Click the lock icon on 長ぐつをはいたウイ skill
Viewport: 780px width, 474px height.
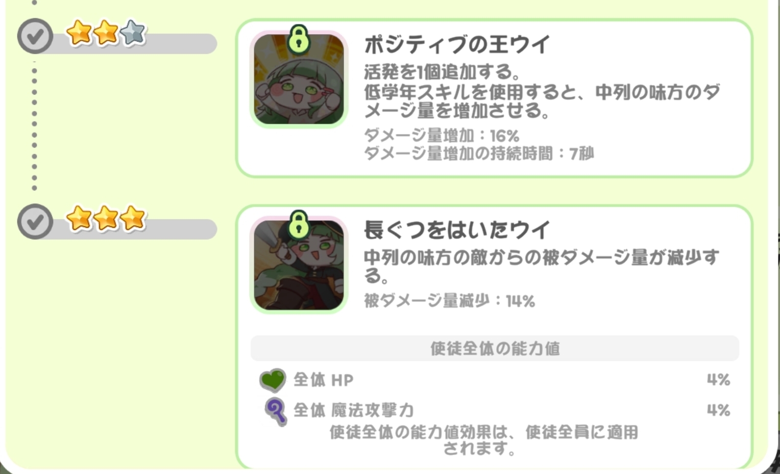coord(299,225)
